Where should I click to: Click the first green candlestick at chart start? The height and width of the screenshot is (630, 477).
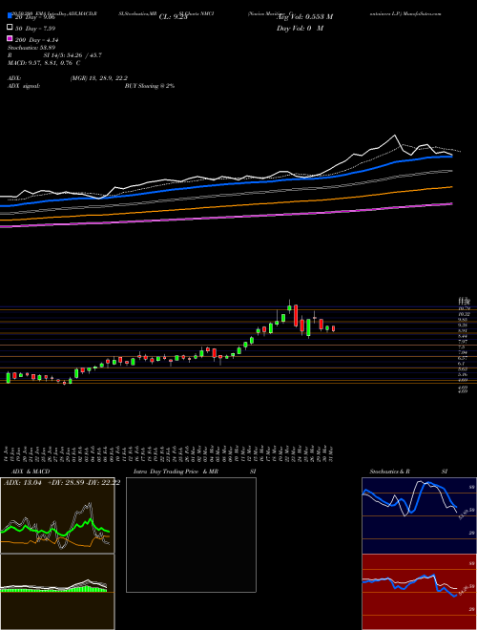(x=9, y=377)
